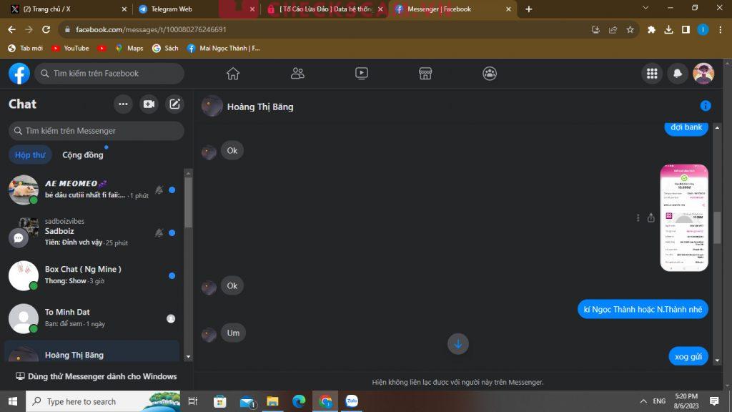Share the sent bank receipt image
This screenshot has width=732, height=412.
tap(651, 217)
